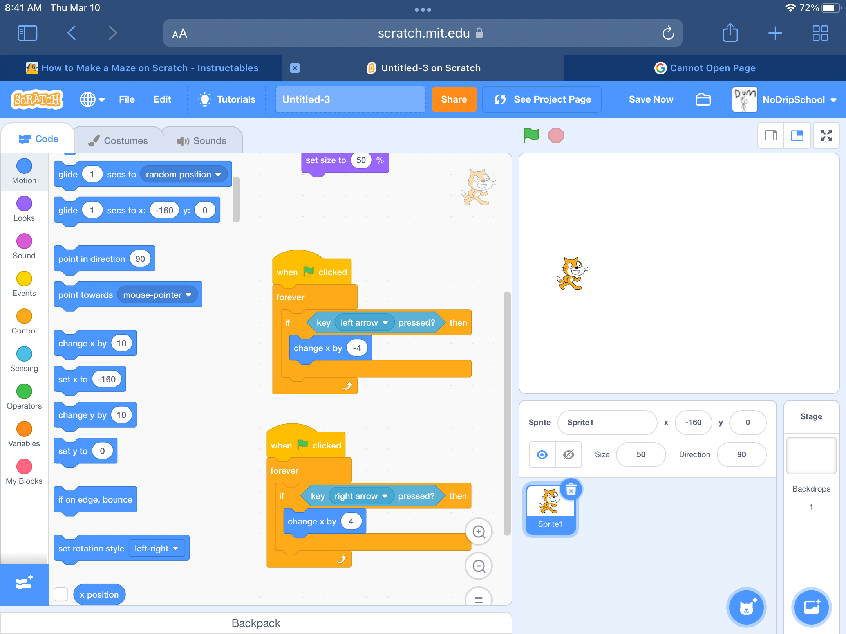Click the Share button

pyautogui.click(x=454, y=99)
